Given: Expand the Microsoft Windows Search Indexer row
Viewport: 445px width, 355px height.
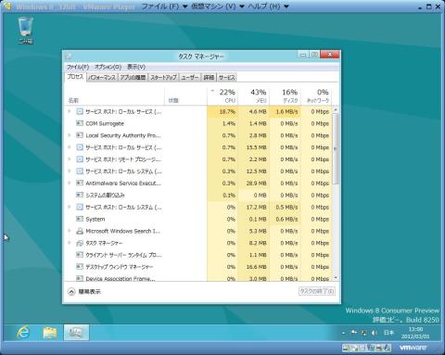Looking at the screenshot, I should 70,231.
